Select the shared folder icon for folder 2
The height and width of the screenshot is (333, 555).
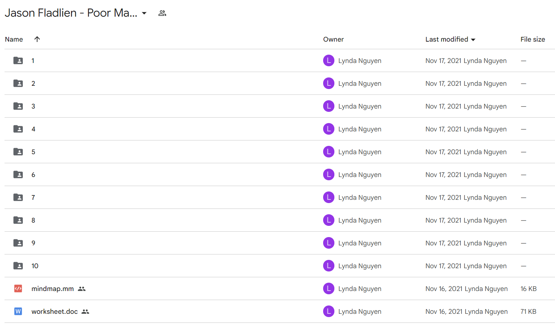[18, 83]
